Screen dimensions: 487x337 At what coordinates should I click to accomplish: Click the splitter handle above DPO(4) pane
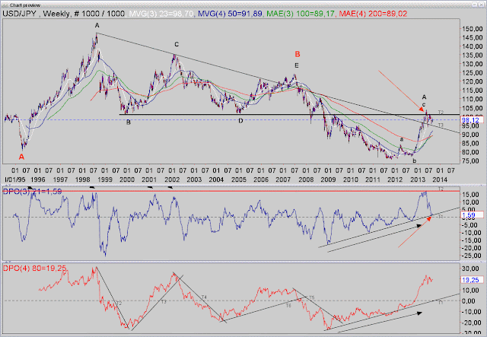8,262
